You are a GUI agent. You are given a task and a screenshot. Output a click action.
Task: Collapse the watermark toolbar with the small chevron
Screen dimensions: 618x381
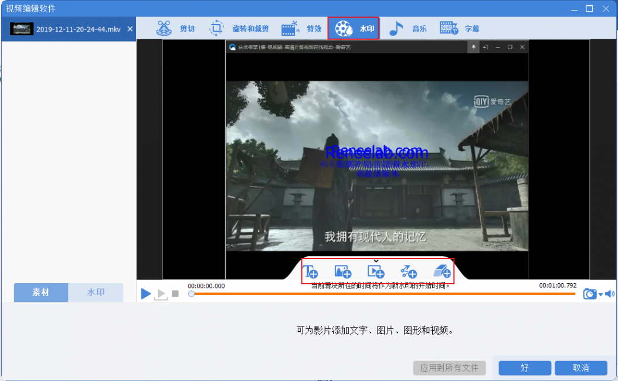click(x=376, y=261)
